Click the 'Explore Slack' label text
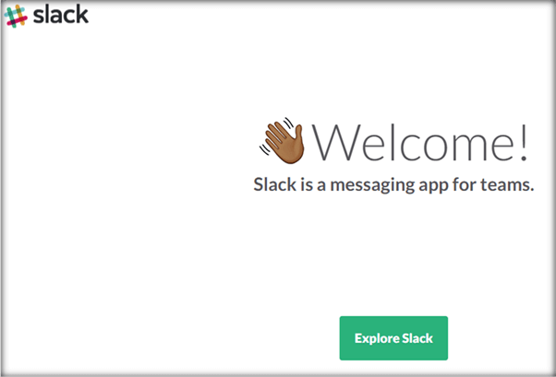The height and width of the screenshot is (377, 556). click(x=393, y=338)
